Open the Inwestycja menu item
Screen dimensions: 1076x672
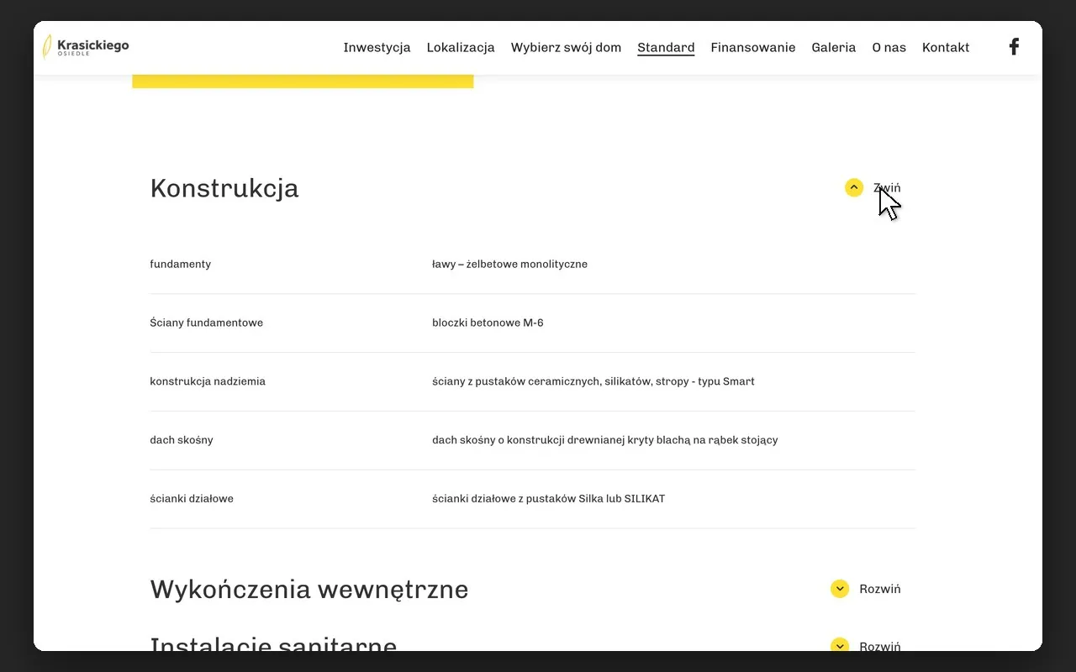point(377,47)
